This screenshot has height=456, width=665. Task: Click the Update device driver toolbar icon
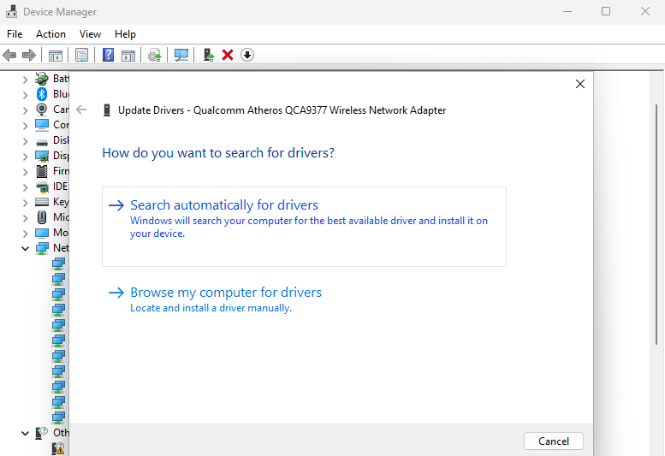point(154,55)
